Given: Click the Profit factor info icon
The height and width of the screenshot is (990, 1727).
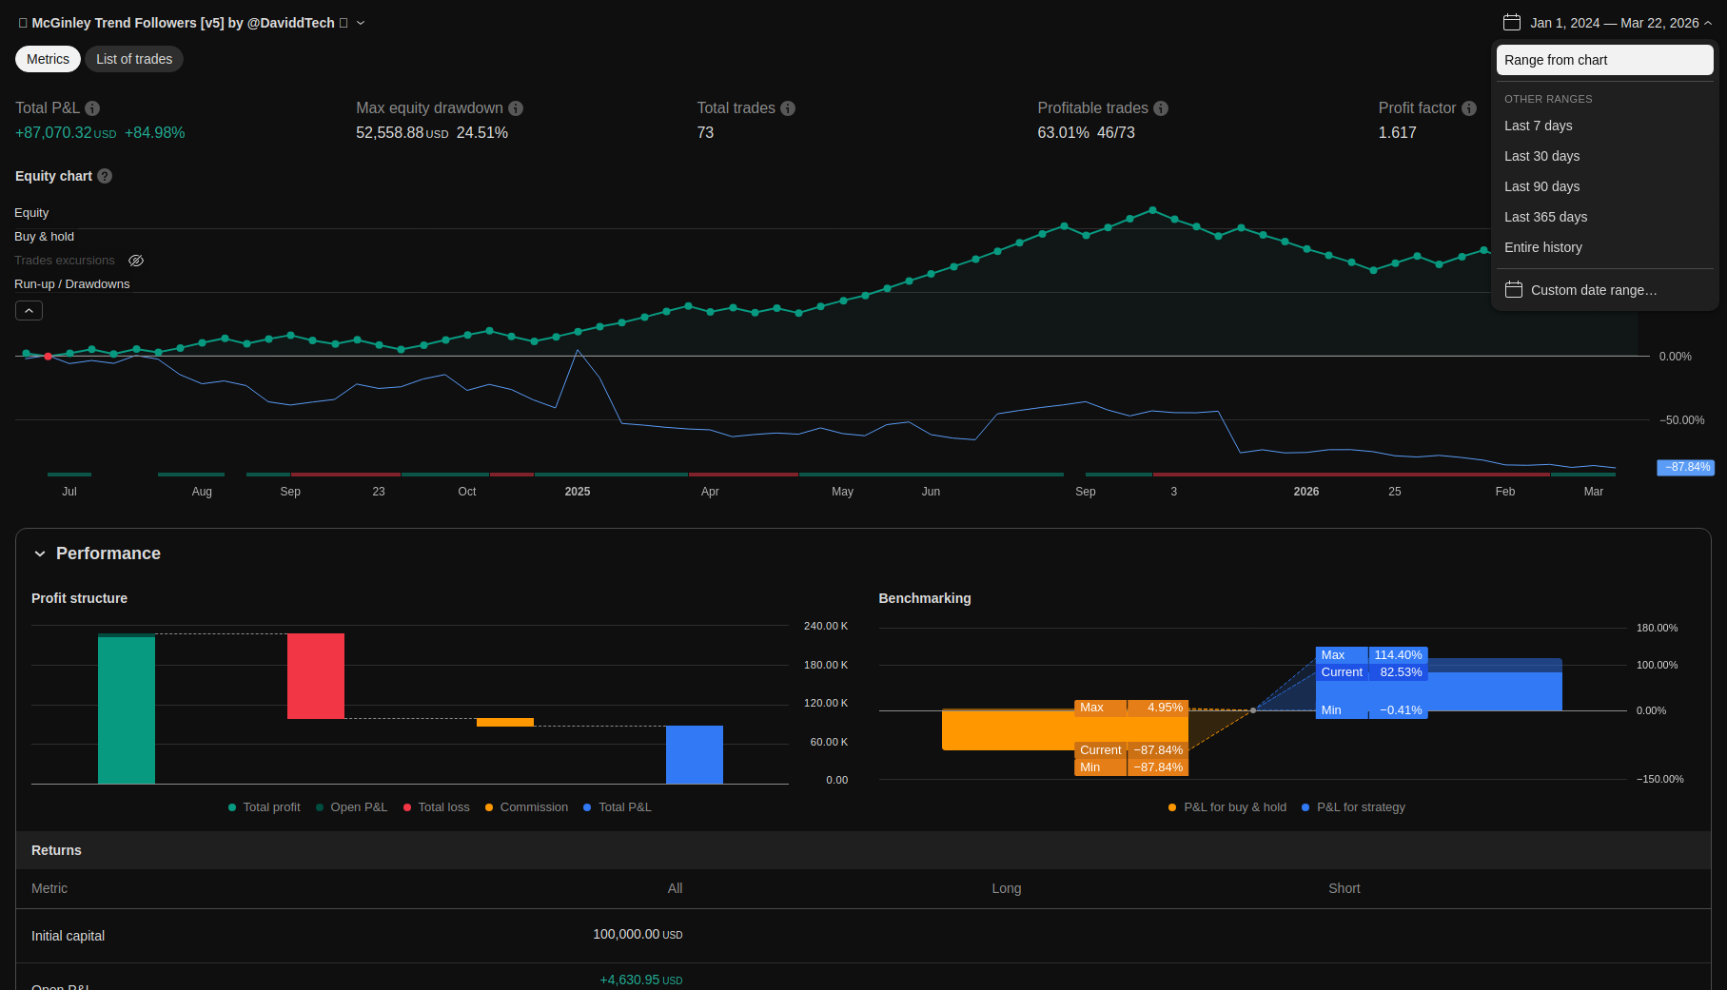Looking at the screenshot, I should point(1469,108).
